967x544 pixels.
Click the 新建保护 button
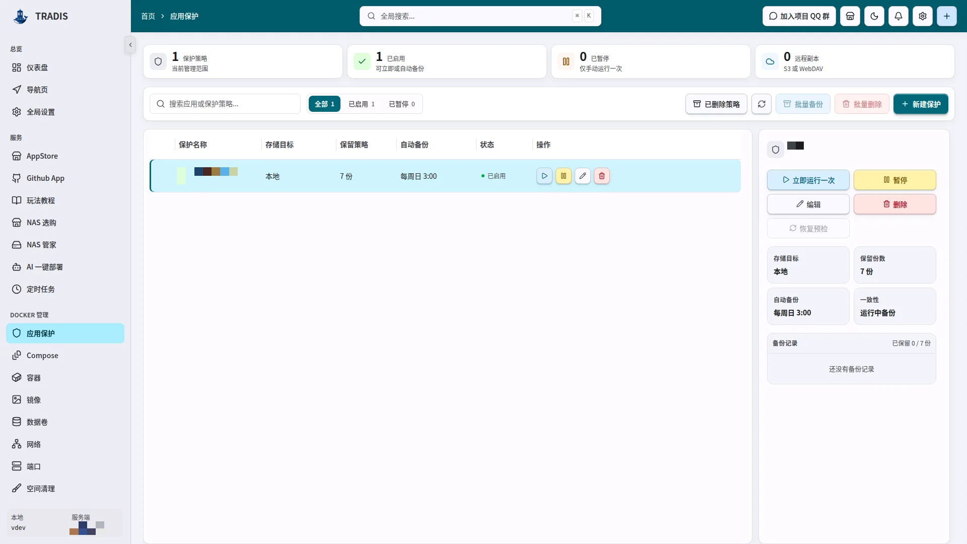921,104
